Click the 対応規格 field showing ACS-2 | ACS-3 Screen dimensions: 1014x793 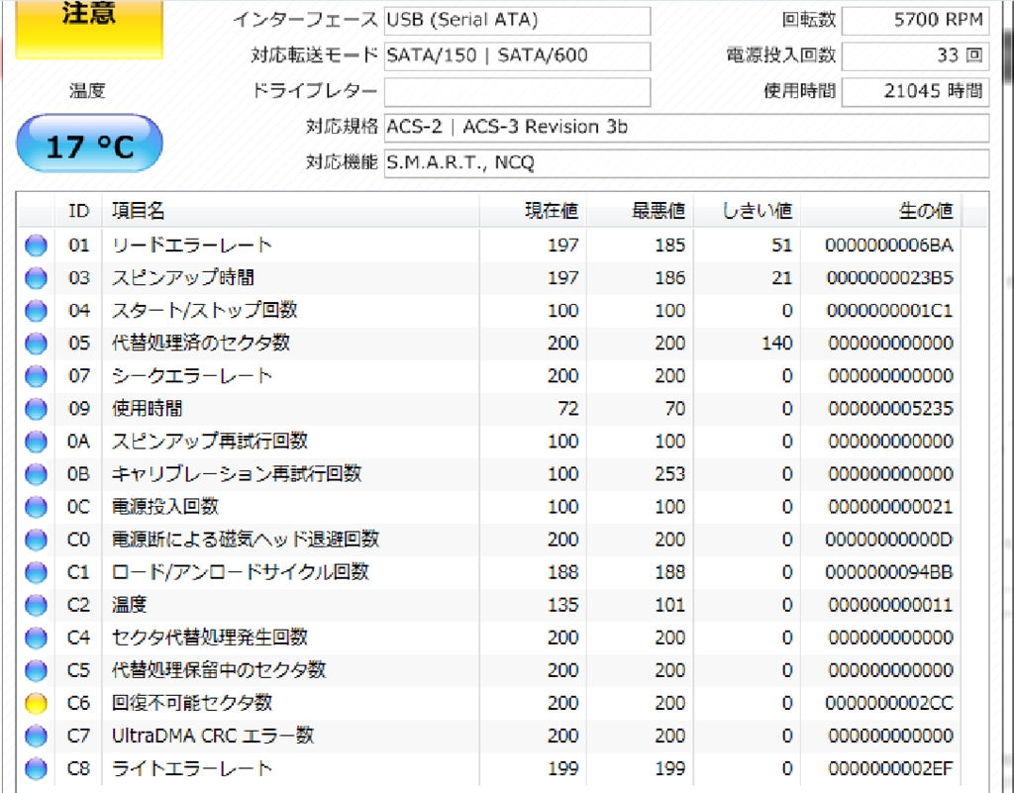click(687, 128)
